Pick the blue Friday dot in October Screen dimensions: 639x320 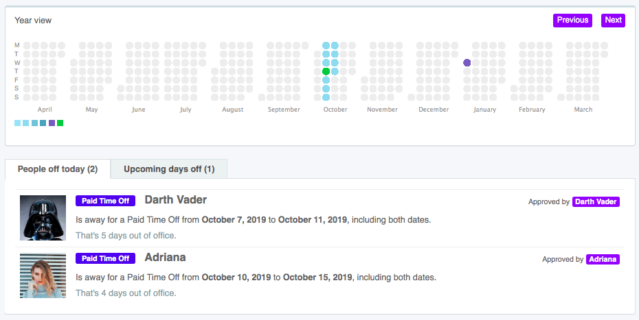(326, 80)
